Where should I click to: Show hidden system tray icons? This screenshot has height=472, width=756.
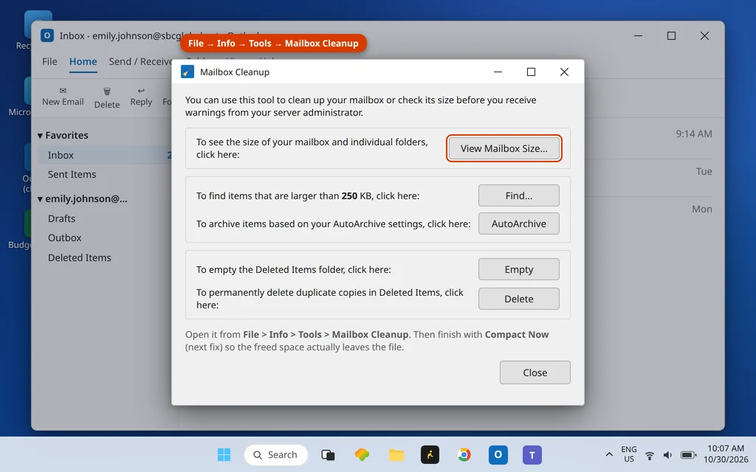coord(609,454)
